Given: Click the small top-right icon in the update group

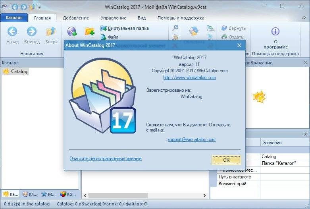Looking at the screenshot, I should coord(210,28).
